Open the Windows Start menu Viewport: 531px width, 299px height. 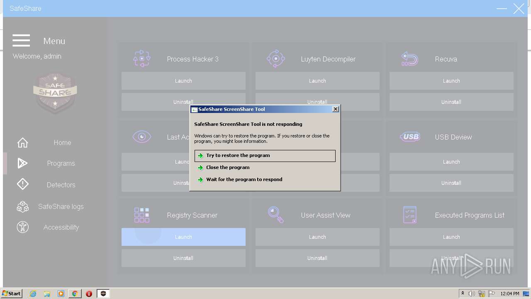tap(12, 294)
